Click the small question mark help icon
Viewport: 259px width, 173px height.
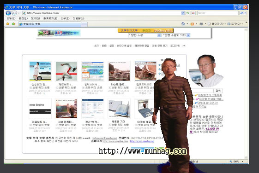click(184, 46)
